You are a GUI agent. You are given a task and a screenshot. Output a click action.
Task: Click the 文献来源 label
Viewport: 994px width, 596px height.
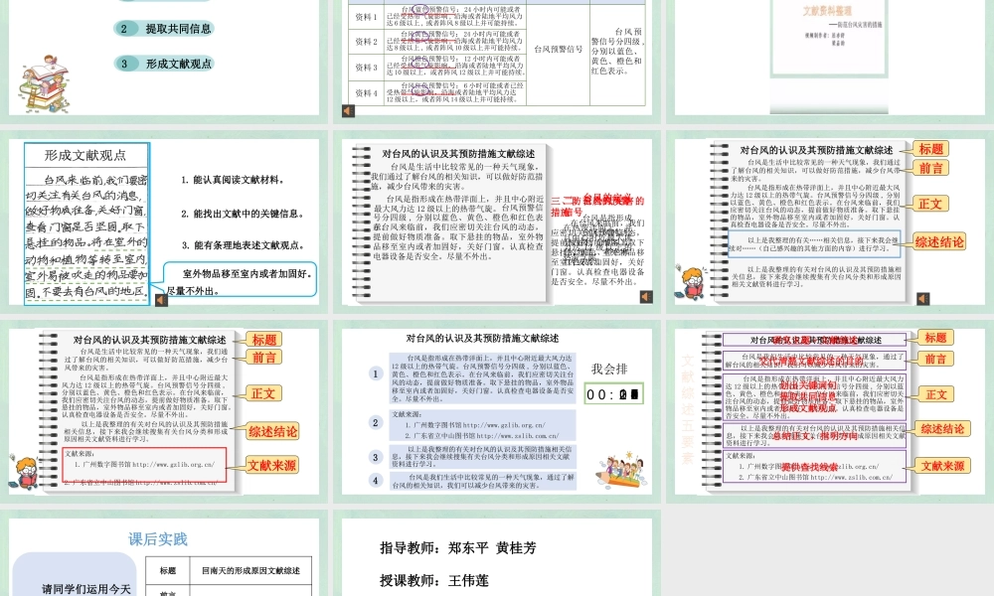click(273, 465)
